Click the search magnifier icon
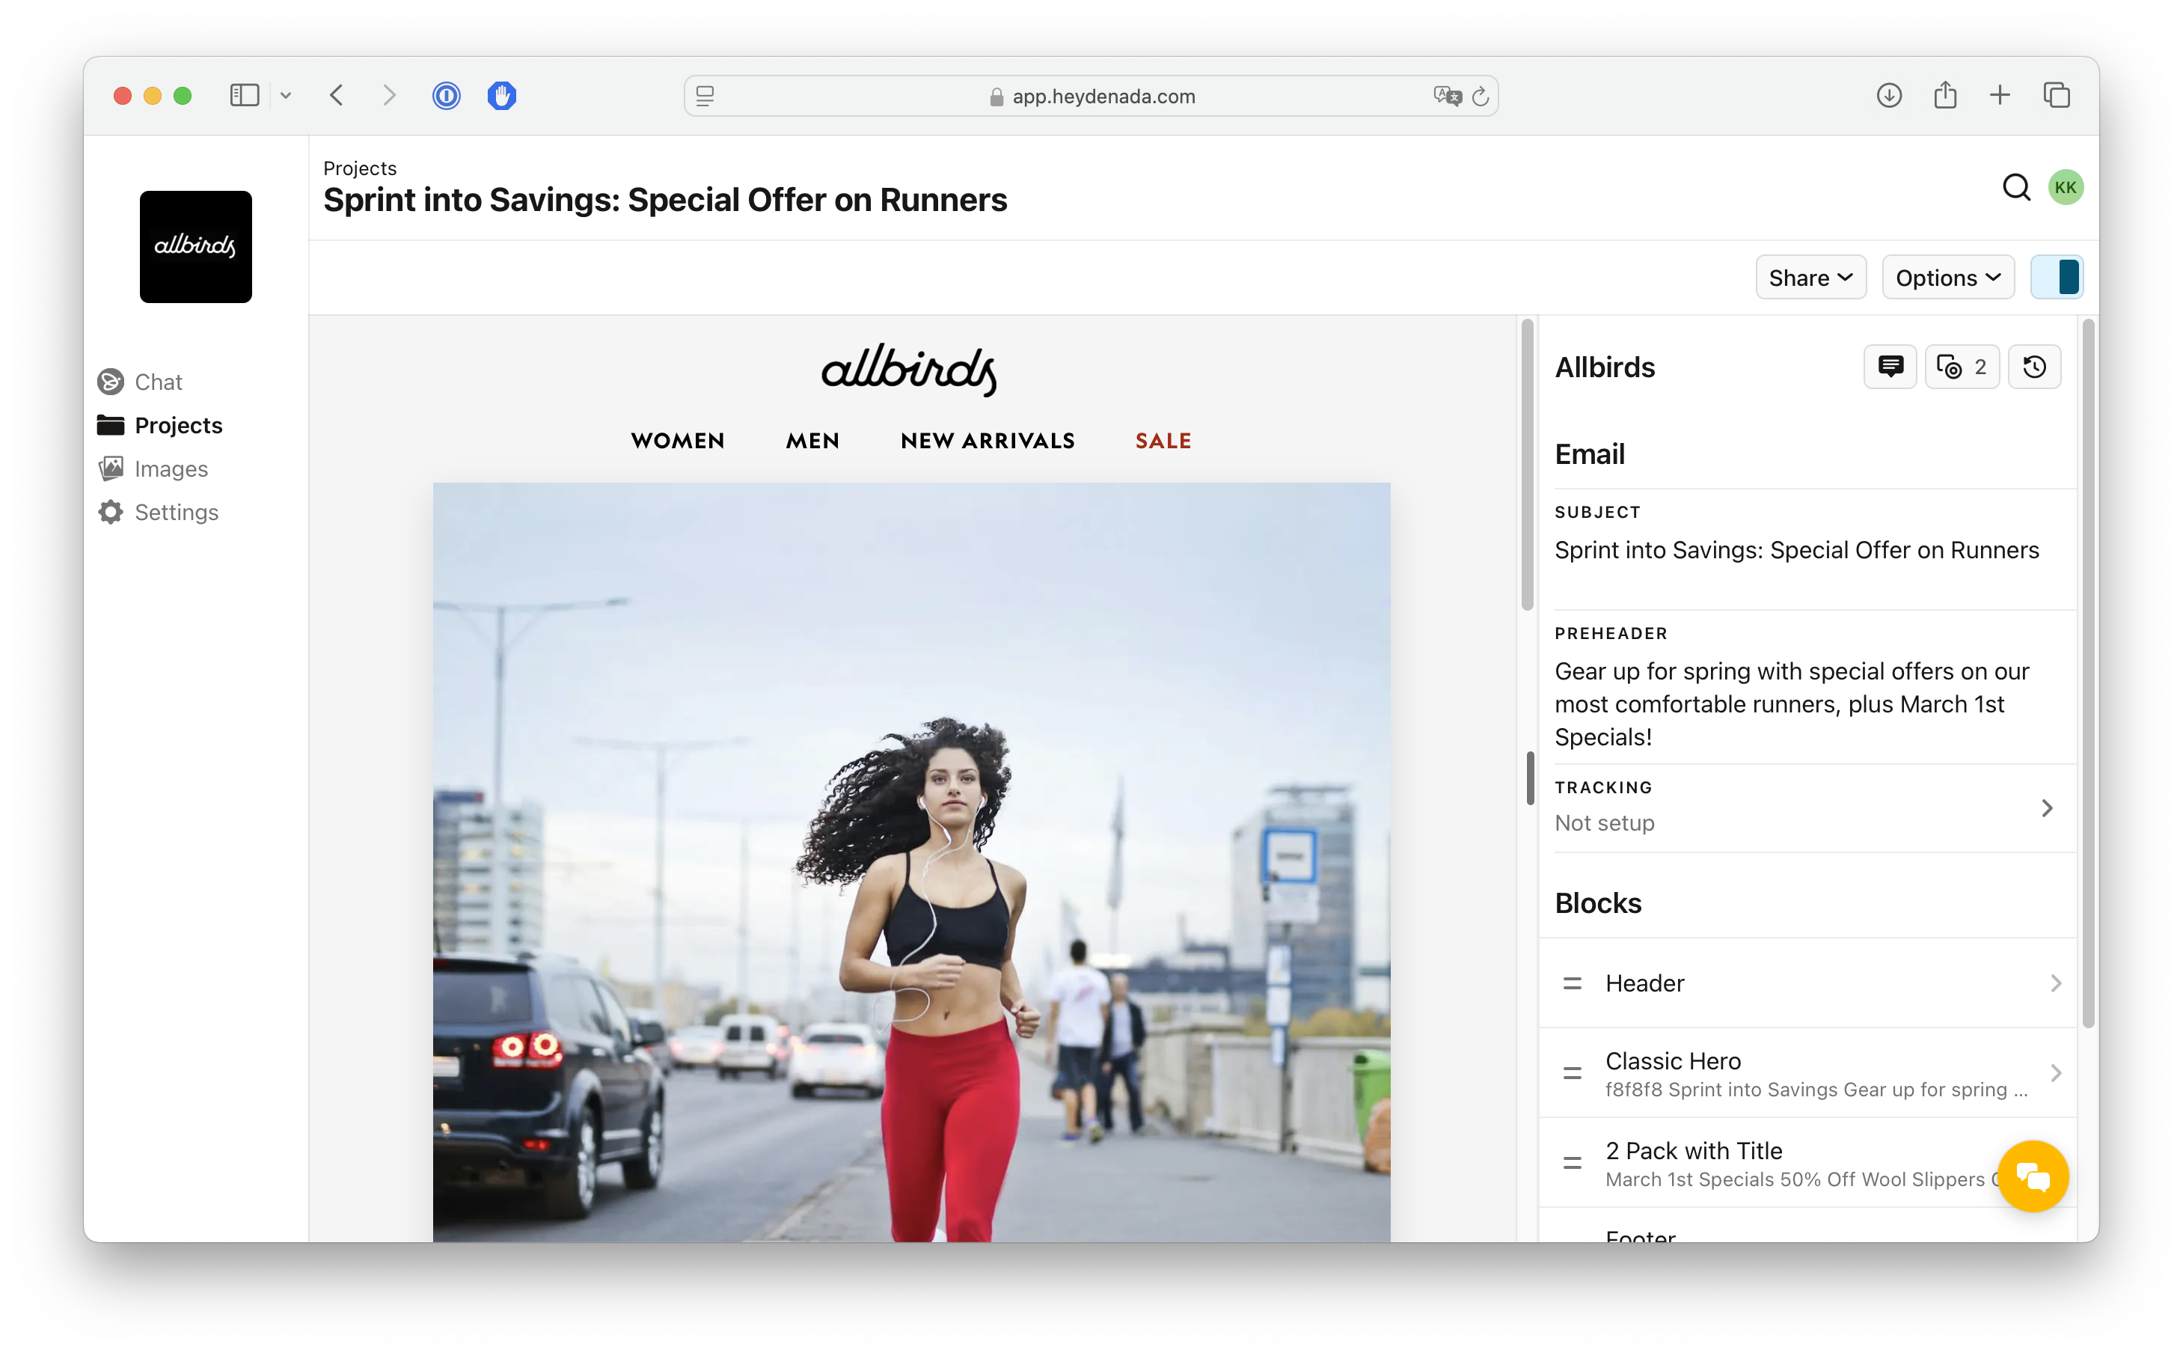 (2015, 188)
